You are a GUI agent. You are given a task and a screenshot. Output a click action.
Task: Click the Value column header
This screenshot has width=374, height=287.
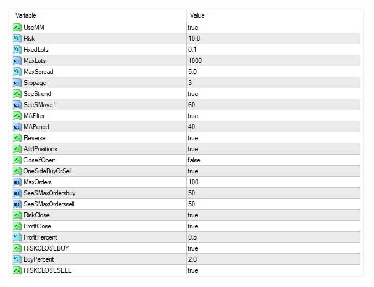(197, 15)
